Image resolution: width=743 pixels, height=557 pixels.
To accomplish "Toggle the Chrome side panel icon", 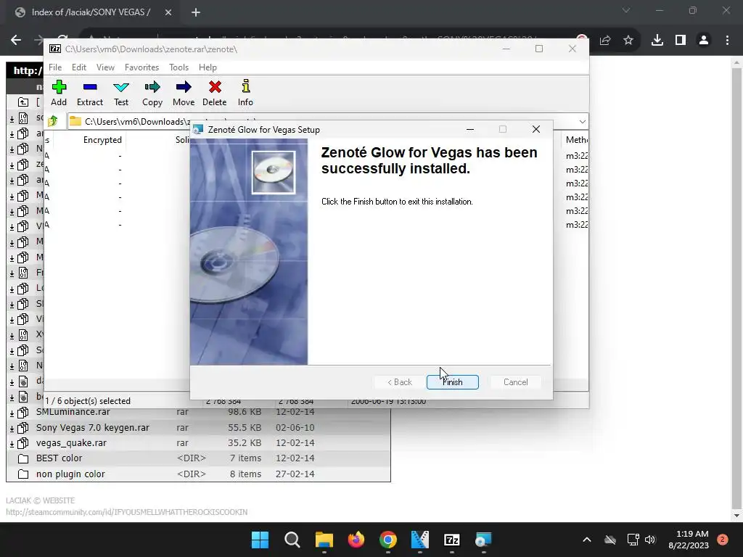I will coord(681,41).
